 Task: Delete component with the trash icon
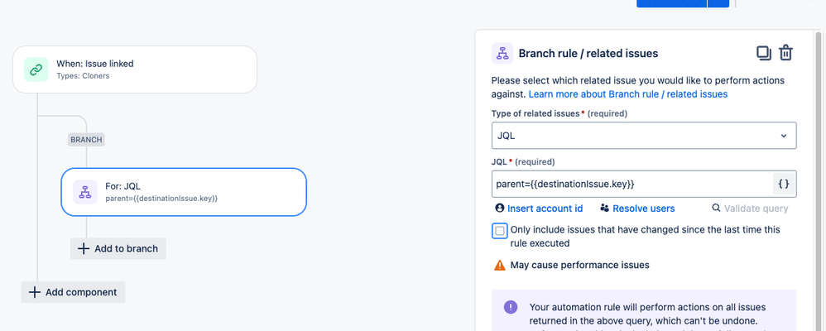[785, 53]
